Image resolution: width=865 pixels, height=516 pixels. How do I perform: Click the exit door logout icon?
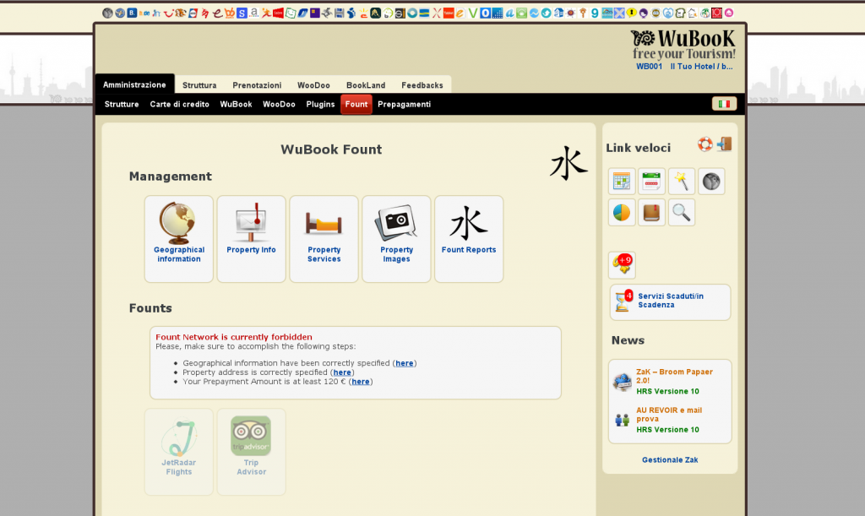[x=724, y=144]
